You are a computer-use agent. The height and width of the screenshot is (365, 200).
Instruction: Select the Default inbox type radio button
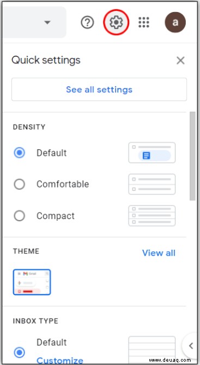(19, 352)
